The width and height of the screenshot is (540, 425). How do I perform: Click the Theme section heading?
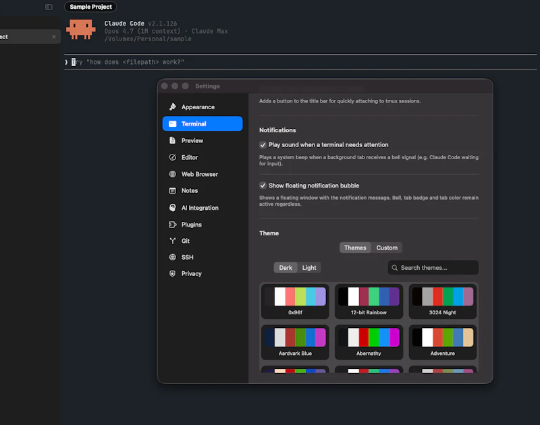coord(269,233)
